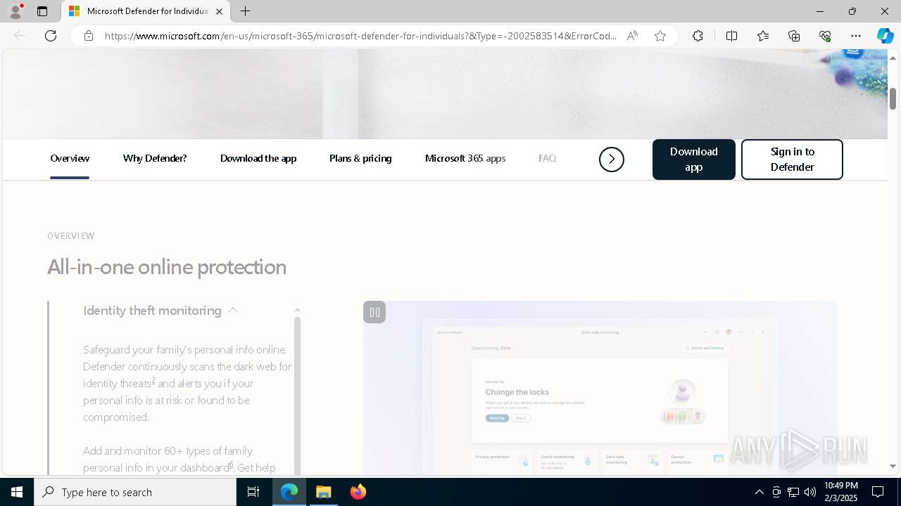Viewport: 901px width, 506px height.
Task: Open volume control tray icon
Action: [810, 492]
